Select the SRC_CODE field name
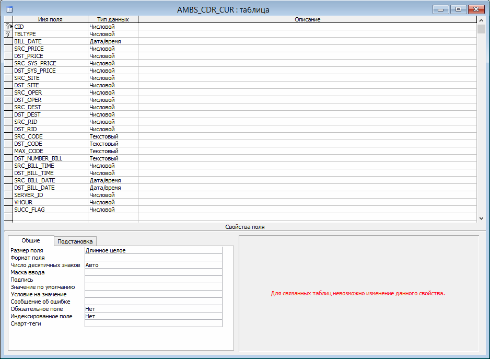 (x=28, y=136)
